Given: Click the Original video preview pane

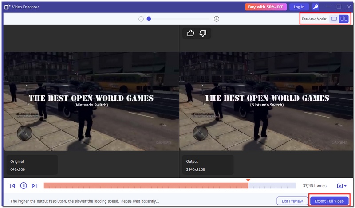Looking at the screenshot, I should click(91, 102).
